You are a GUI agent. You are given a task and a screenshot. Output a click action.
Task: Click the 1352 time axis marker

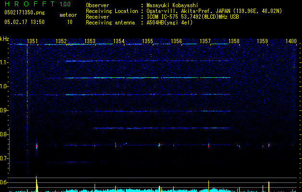61,41
